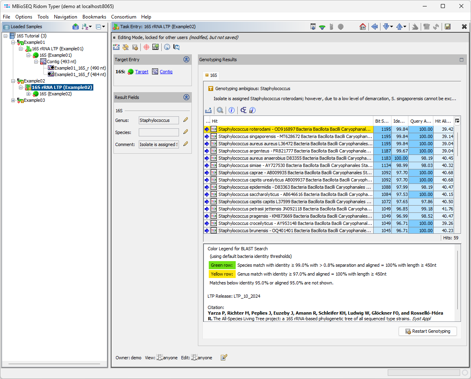The width and height of the screenshot is (471, 379).
Task: Click the magnifier icon above the hits table
Action: tap(220, 110)
